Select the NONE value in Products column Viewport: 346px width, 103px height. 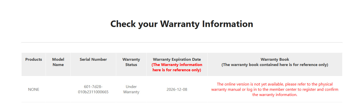pos(34,89)
